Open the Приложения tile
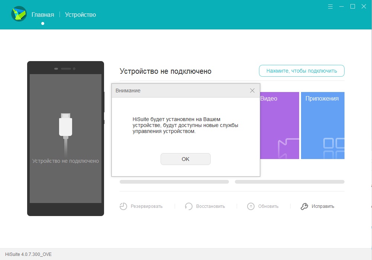Viewport: 372px width, 260px height. [x=323, y=126]
